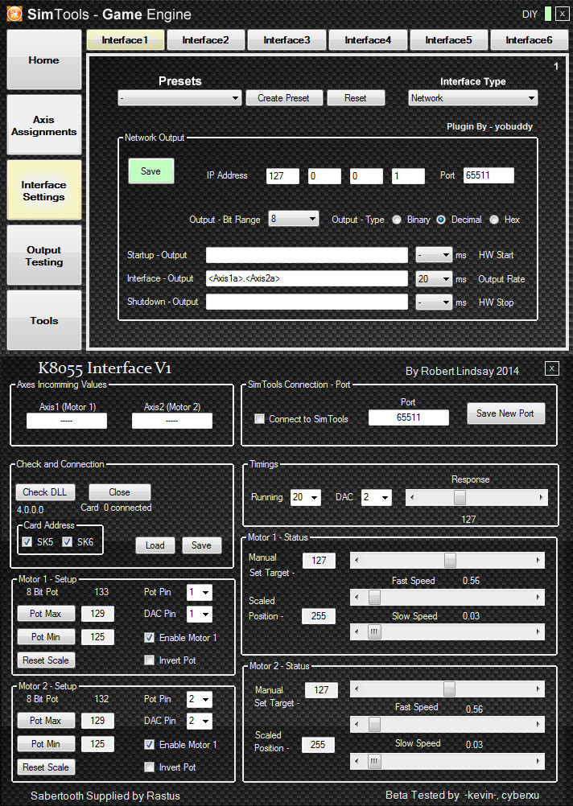Click the Startup - Output text field
The image size is (573, 806).
307,255
